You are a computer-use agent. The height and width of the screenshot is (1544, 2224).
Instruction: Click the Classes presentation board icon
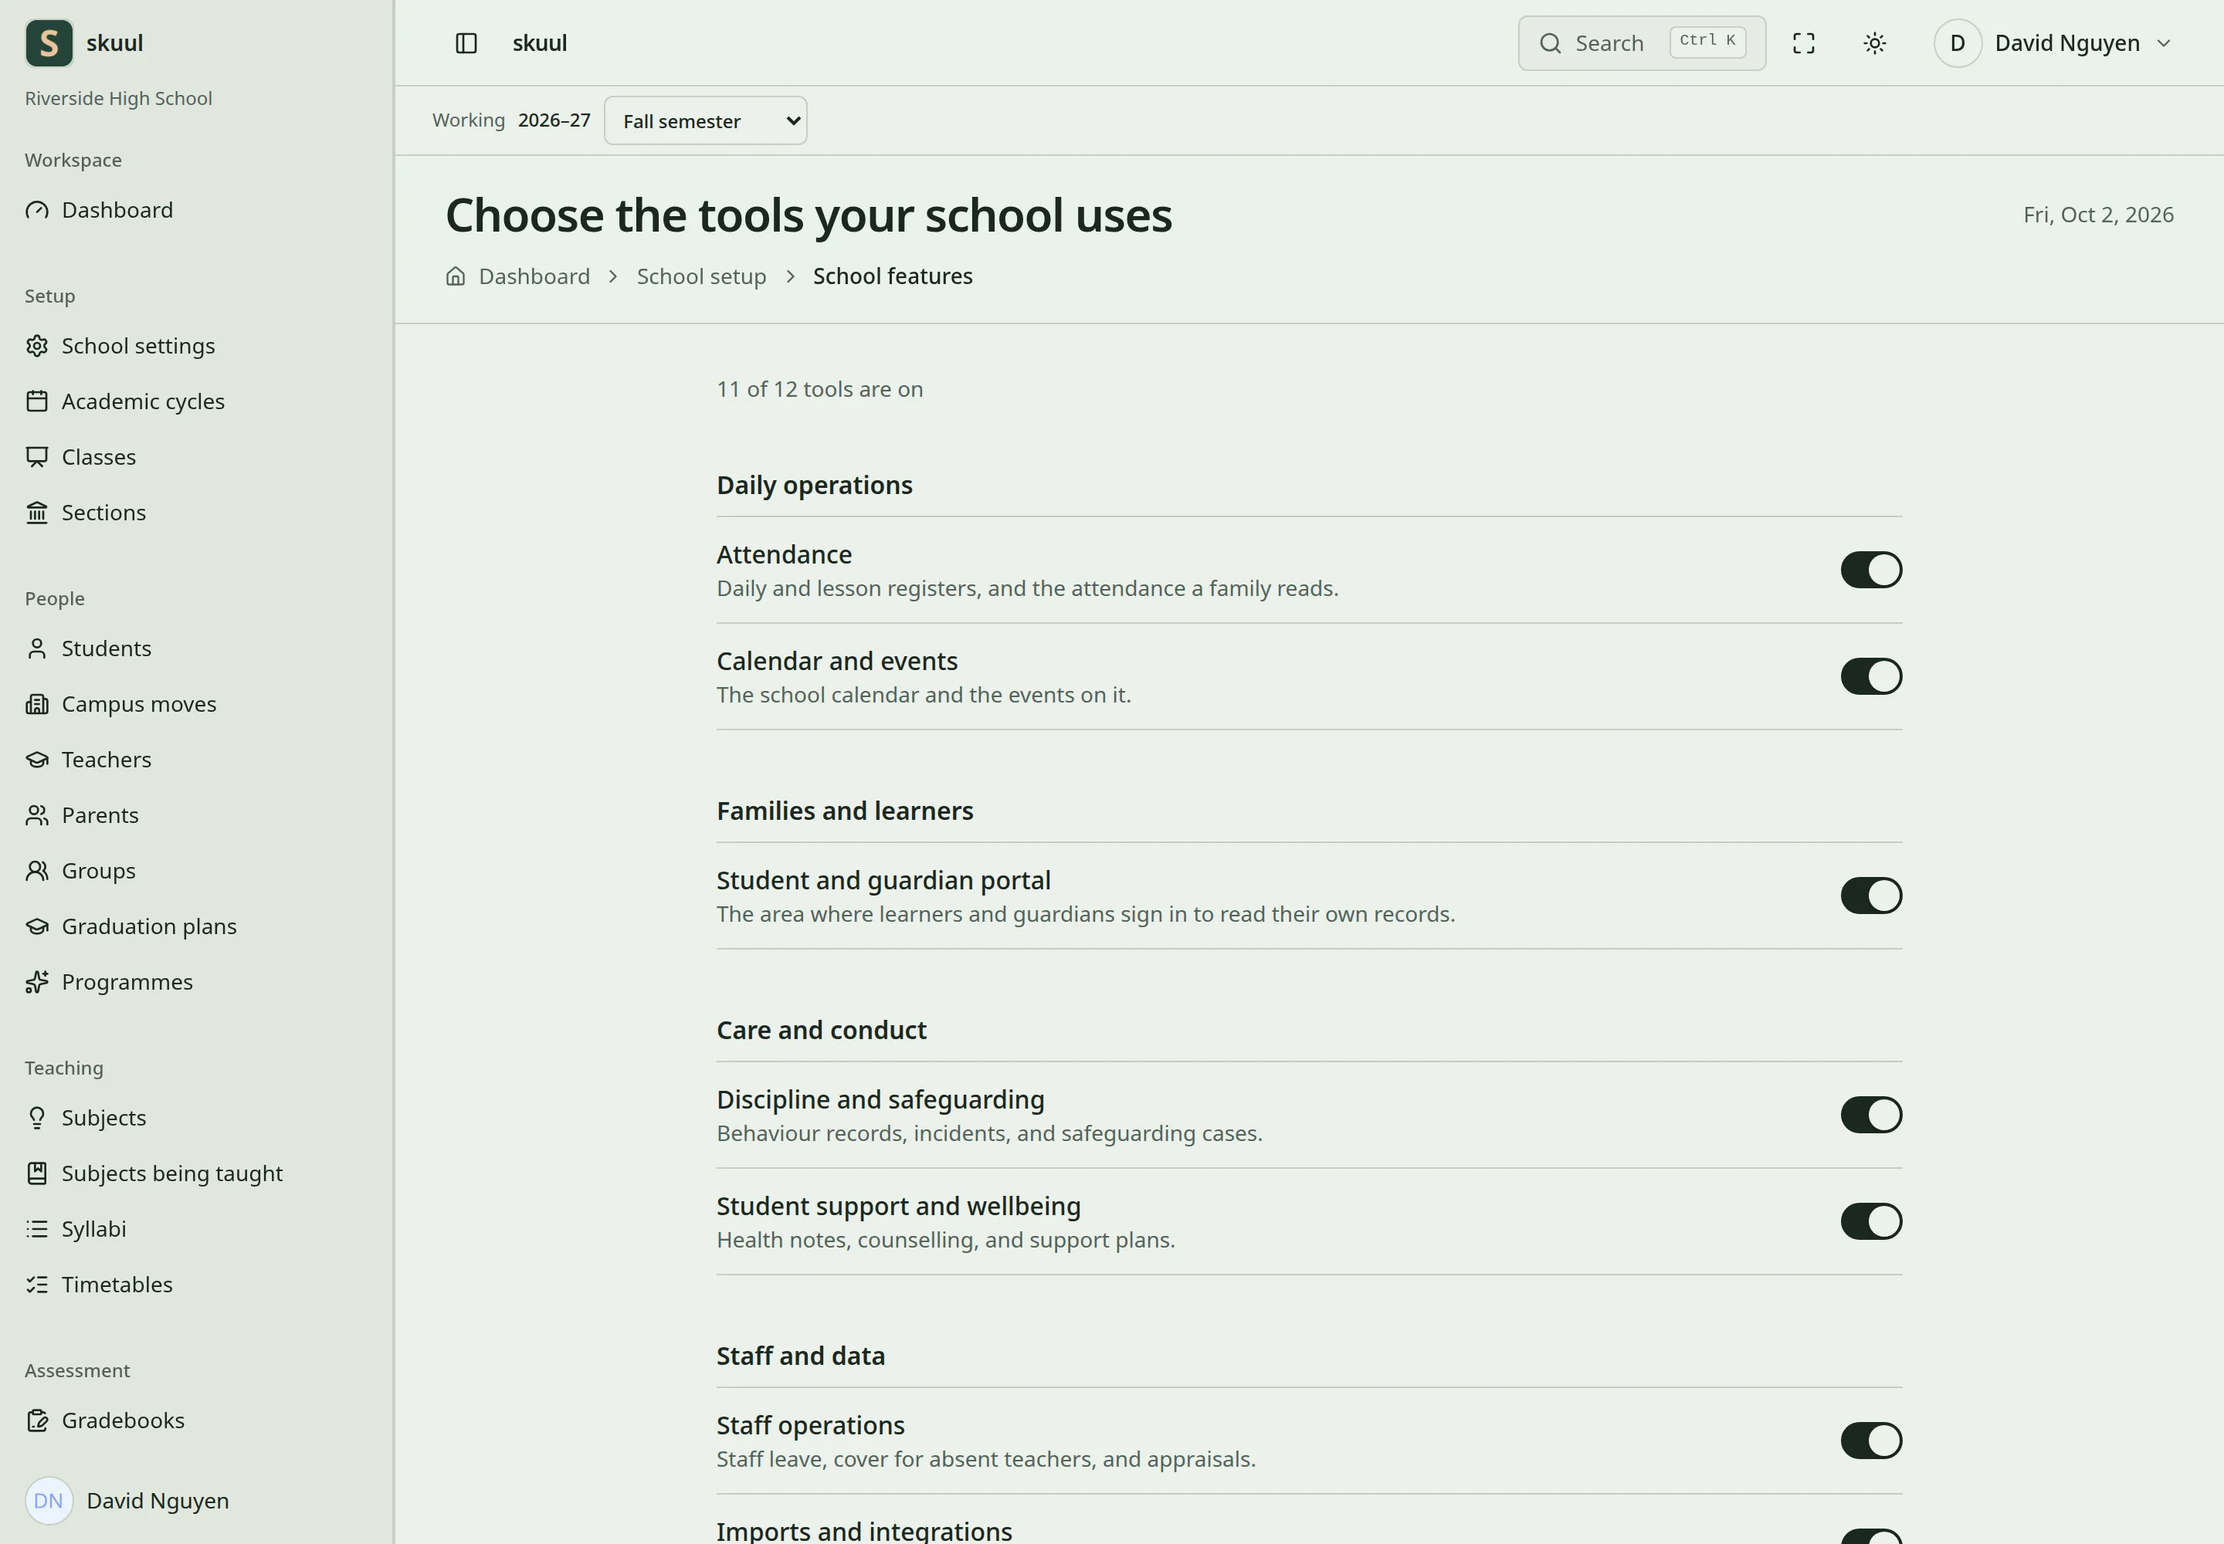[x=37, y=456]
